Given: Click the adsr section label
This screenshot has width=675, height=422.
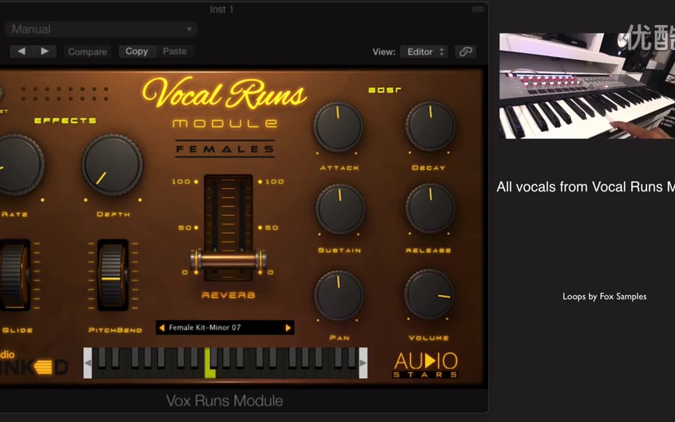Looking at the screenshot, I should (x=384, y=90).
